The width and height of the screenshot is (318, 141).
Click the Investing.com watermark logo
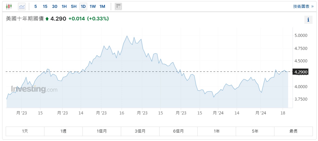click(34, 89)
